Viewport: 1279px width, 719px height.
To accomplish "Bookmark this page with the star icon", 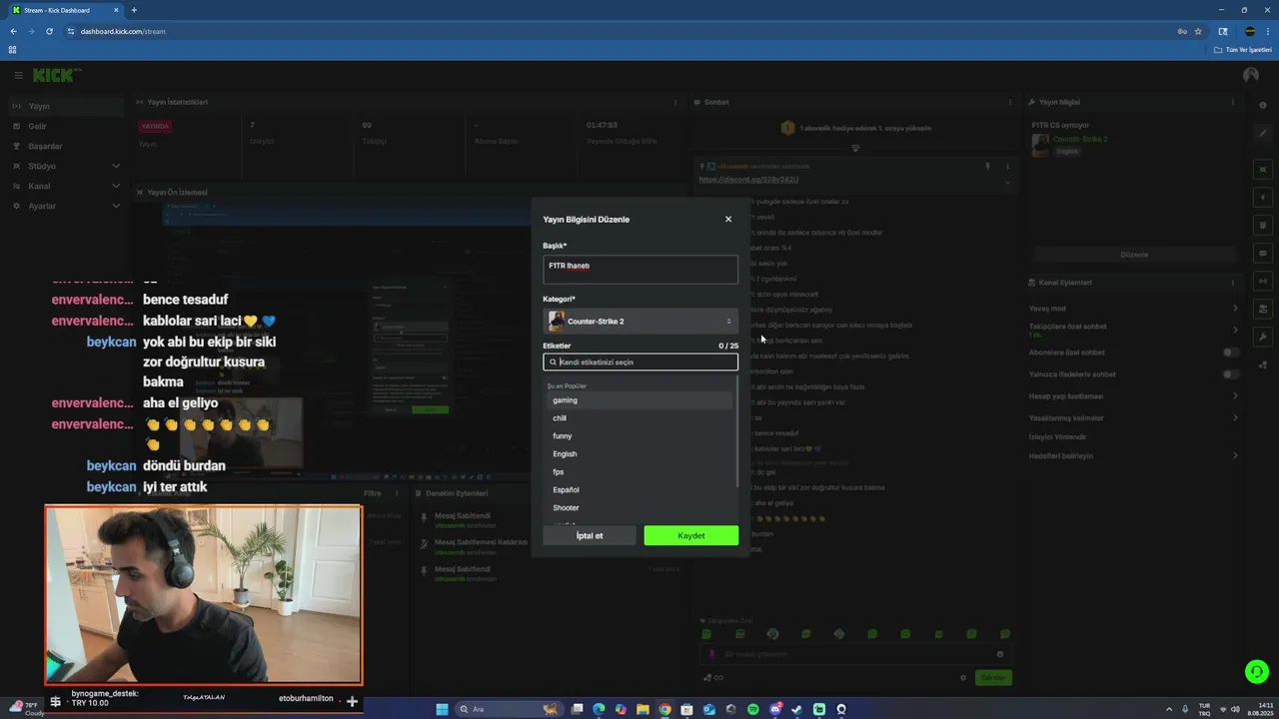I will 1198,31.
